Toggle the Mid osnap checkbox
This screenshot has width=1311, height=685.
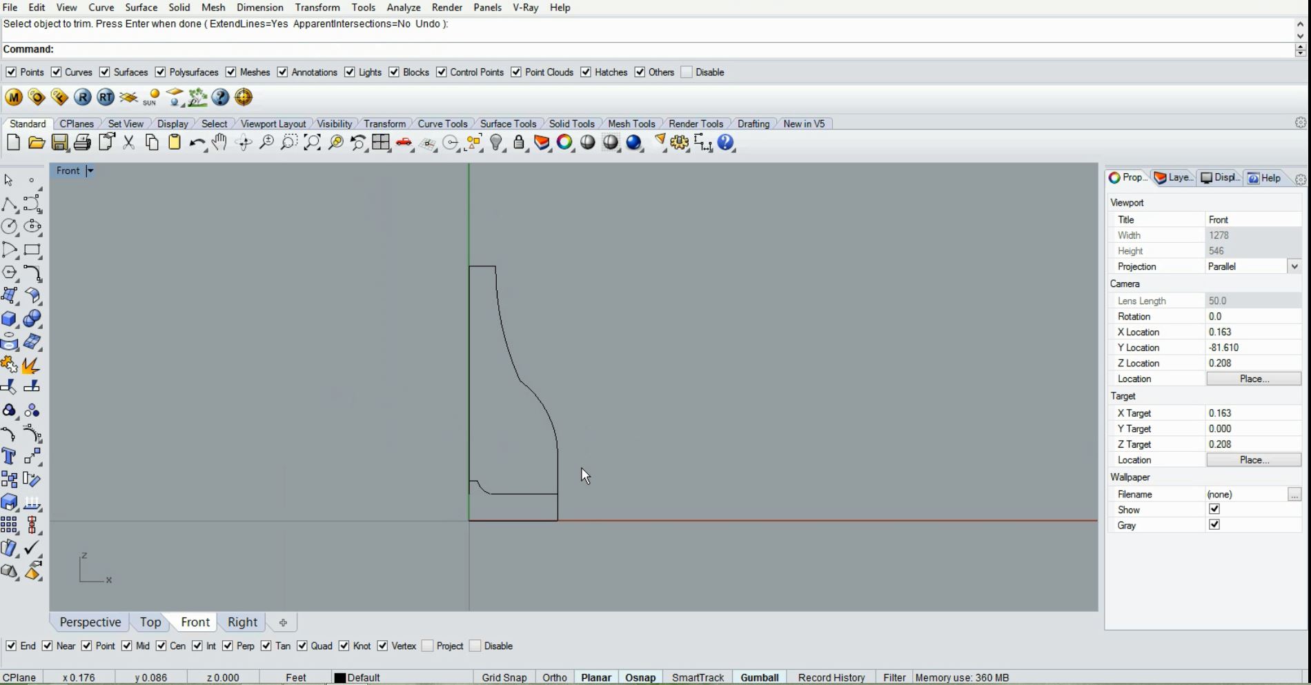127,646
